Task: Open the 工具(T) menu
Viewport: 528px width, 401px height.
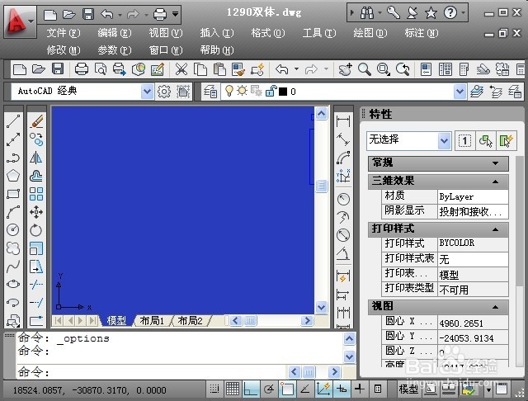Action: point(319,33)
